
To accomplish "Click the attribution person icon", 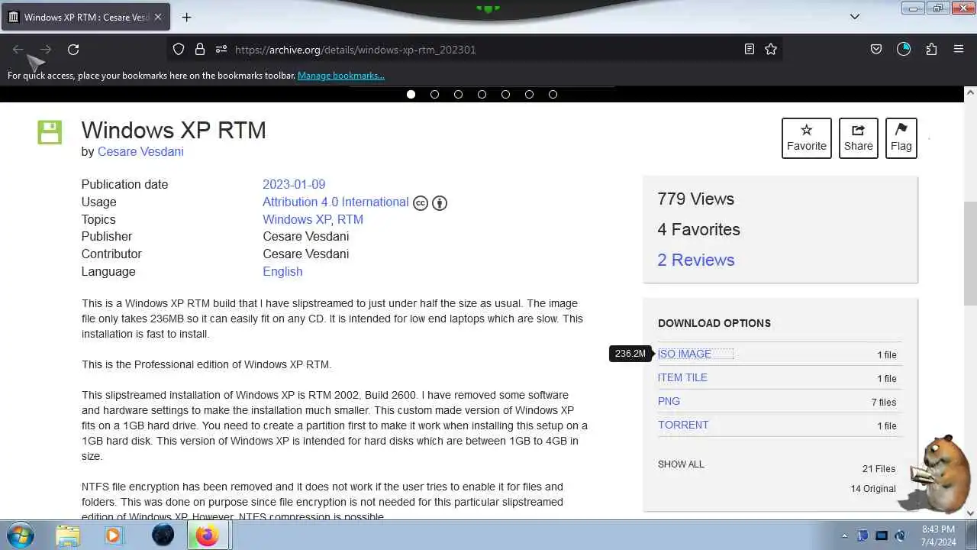I will point(440,203).
